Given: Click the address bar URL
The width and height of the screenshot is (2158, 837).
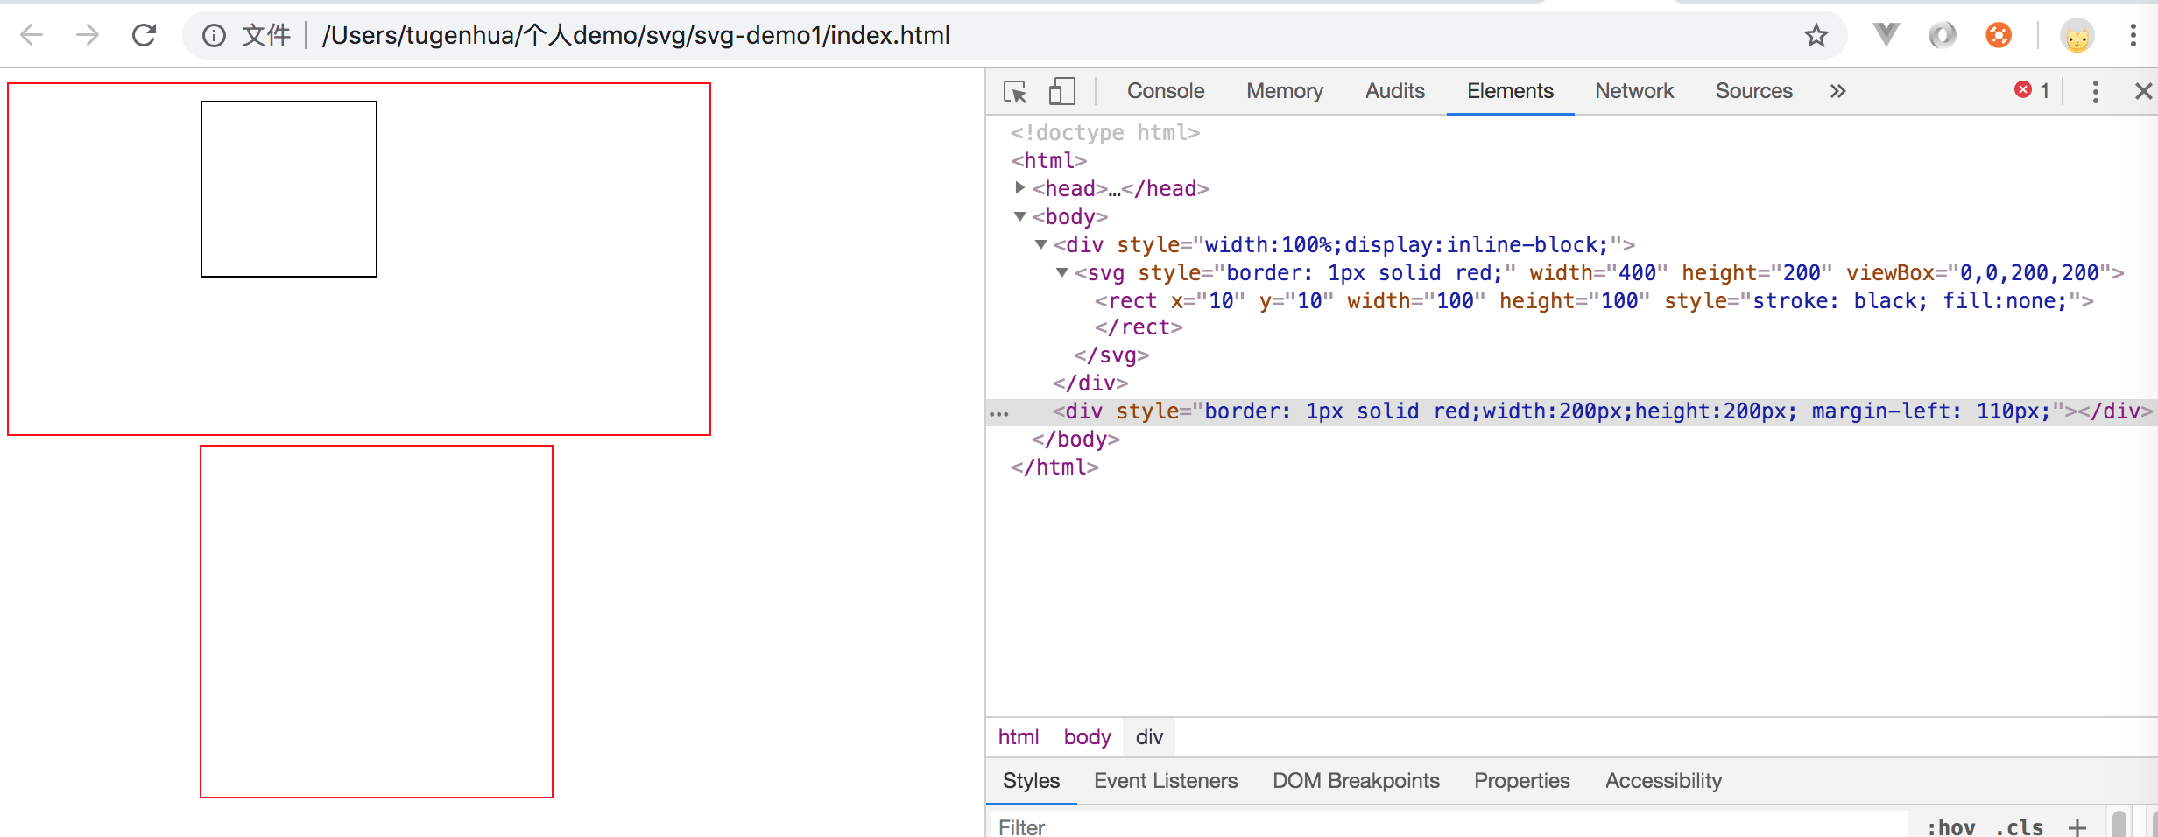Looking at the screenshot, I should click(636, 35).
